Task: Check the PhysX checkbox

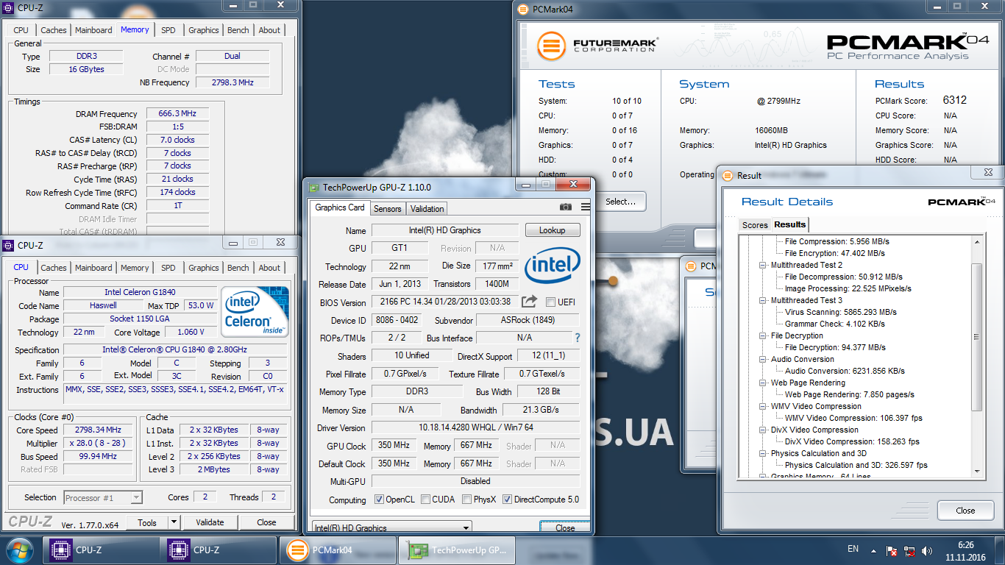Action: [467, 500]
